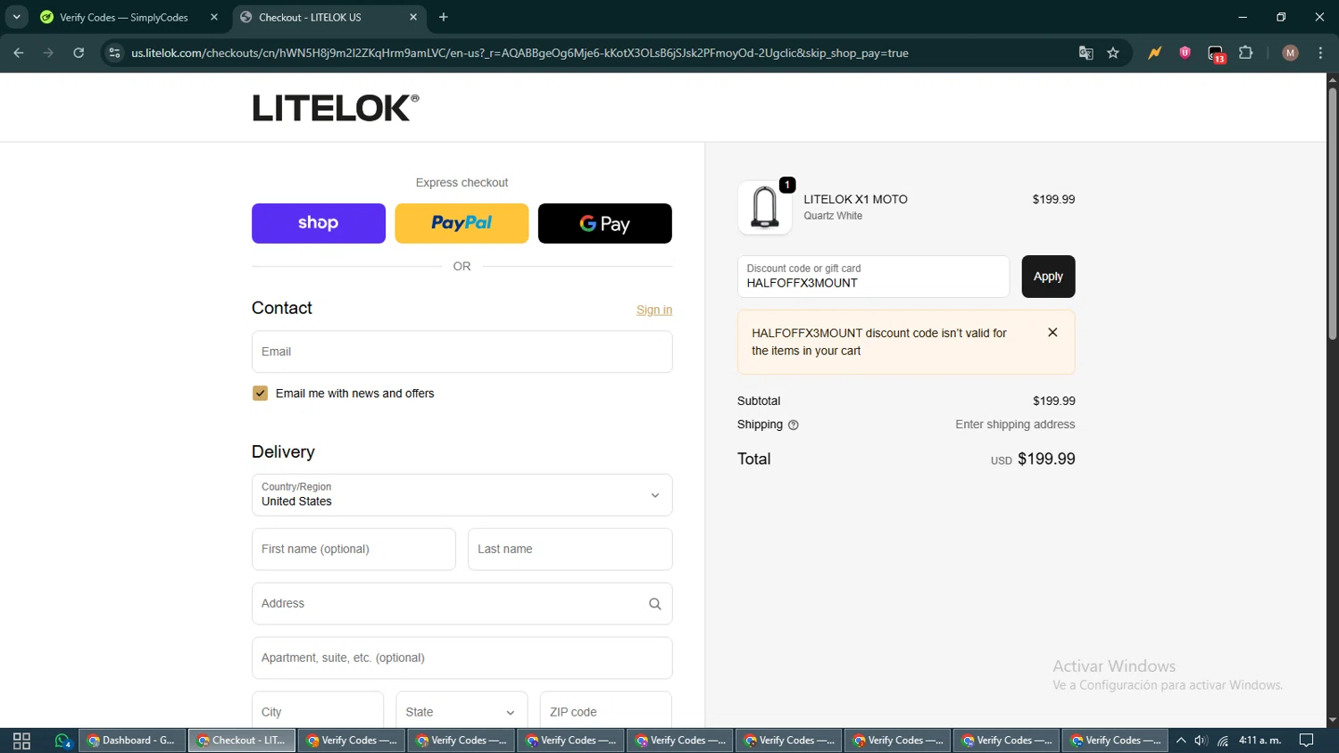Screen dimensions: 1339x753
Task: Open Chrome three-dot menu
Action: (1320, 53)
